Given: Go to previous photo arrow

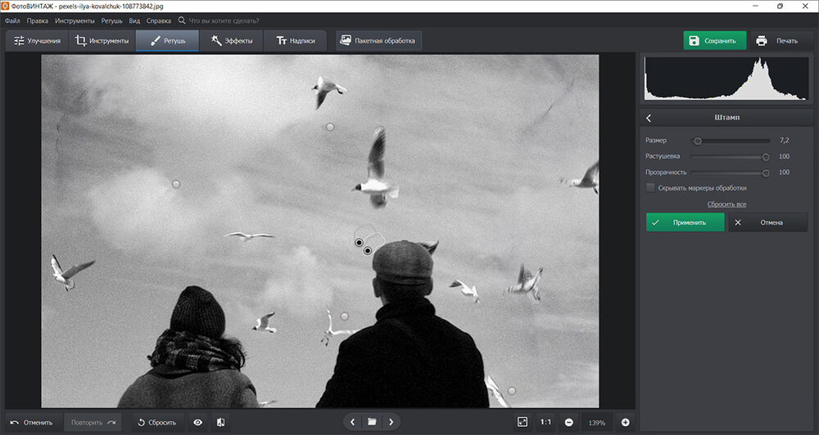Looking at the screenshot, I should 352,422.
